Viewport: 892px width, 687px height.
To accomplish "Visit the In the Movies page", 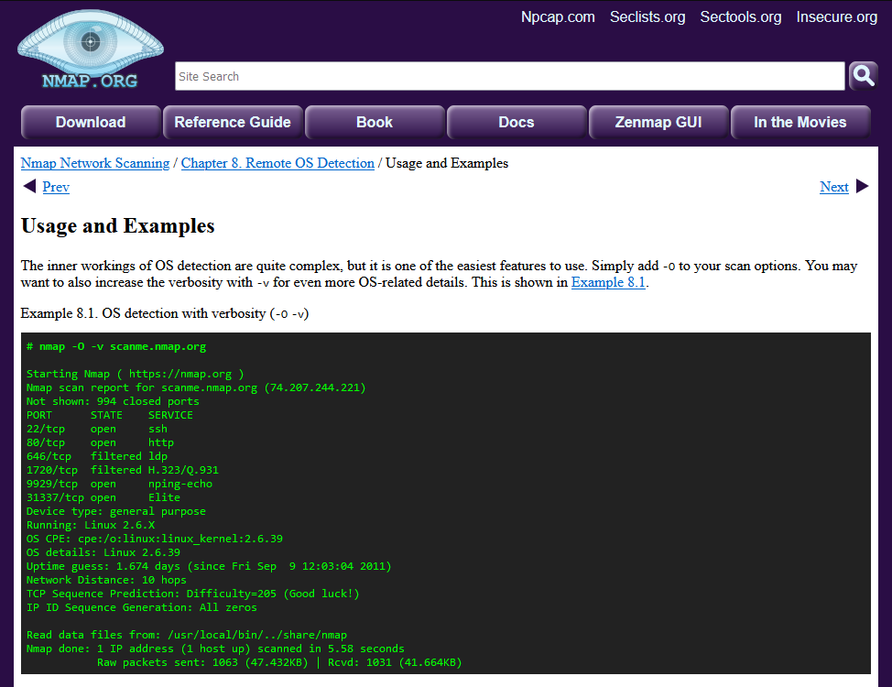I will pyautogui.click(x=800, y=122).
